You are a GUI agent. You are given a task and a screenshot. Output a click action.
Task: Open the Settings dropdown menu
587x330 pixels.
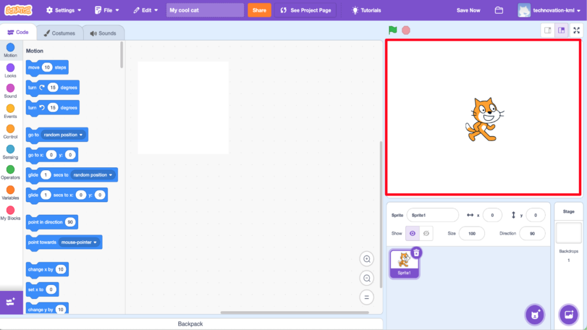pyautogui.click(x=64, y=10)
